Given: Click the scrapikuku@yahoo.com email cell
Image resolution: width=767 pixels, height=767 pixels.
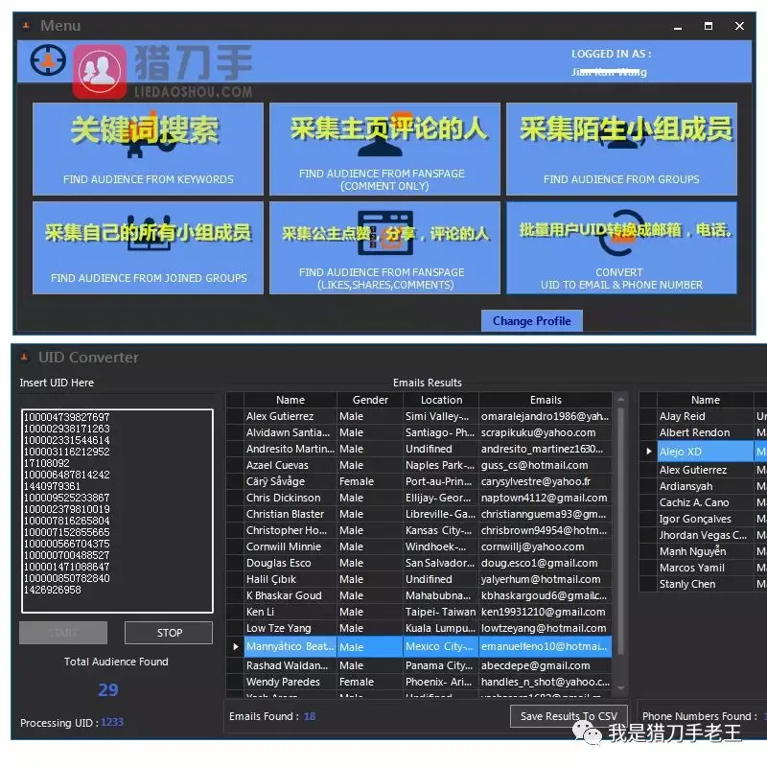Looking at the screenshot, I should click(x=545, y=432).
